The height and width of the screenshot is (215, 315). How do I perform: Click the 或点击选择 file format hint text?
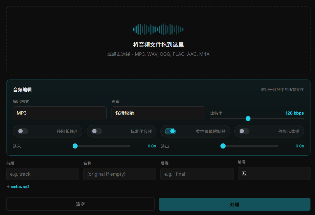(x=158, y=54)
